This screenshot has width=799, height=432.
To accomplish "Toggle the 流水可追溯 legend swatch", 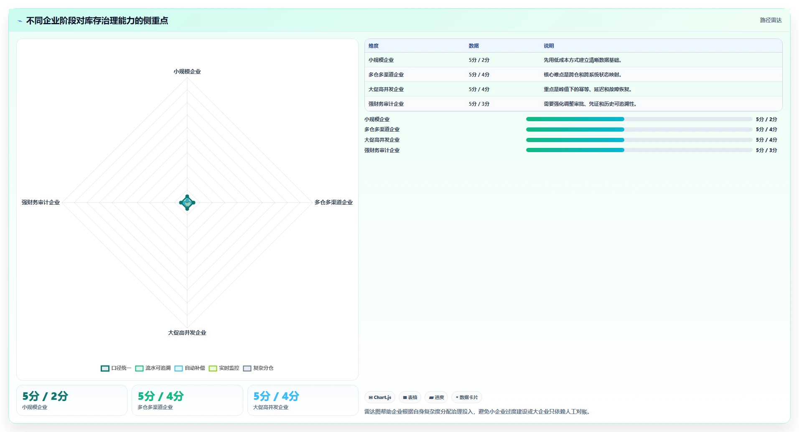I will point(139,368).
